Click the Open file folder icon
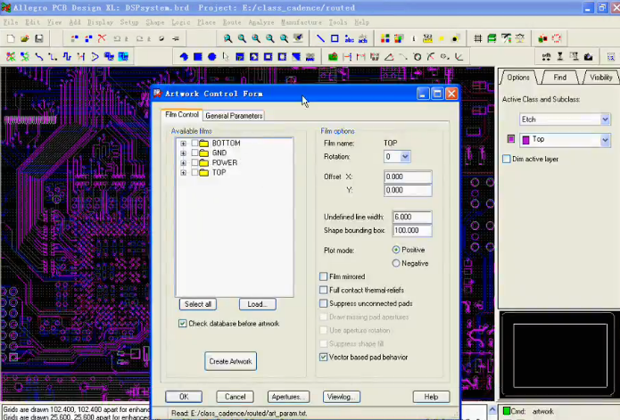The image size is (620, 420). click(x=24, y=38)
